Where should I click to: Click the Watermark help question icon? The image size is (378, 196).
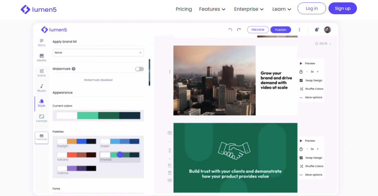pos(74,69)
